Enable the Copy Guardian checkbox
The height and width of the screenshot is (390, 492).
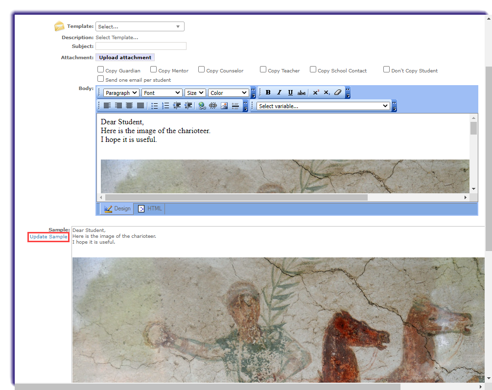pos(101,69)
